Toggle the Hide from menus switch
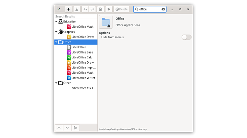This screenshot has width=247, height=138. pos(186,37)
